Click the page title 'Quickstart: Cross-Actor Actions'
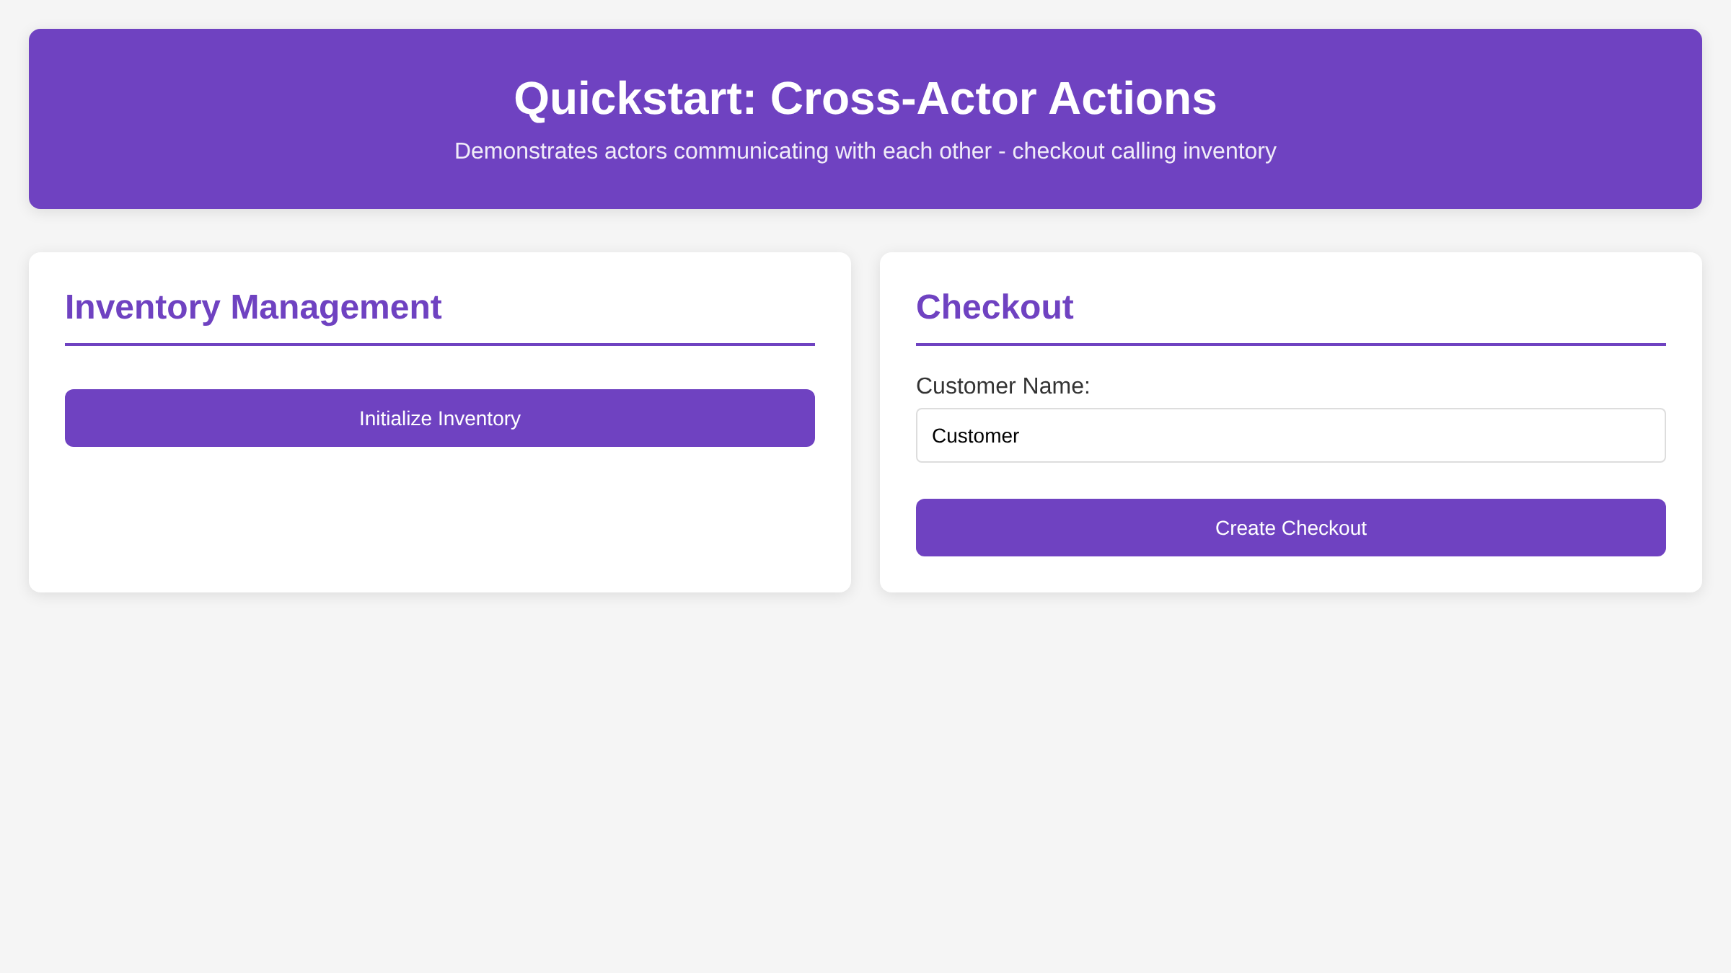This screenshot has width=1731, height=973. [x=865, y=99]
